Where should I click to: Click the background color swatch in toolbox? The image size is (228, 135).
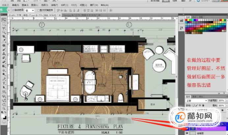pos(5,118)
